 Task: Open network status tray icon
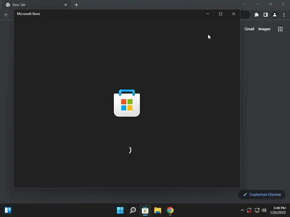click(x=257, y=210)
